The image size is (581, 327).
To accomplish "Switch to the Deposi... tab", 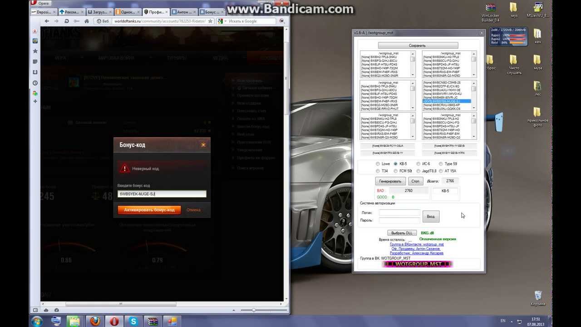I will point(44,12).
